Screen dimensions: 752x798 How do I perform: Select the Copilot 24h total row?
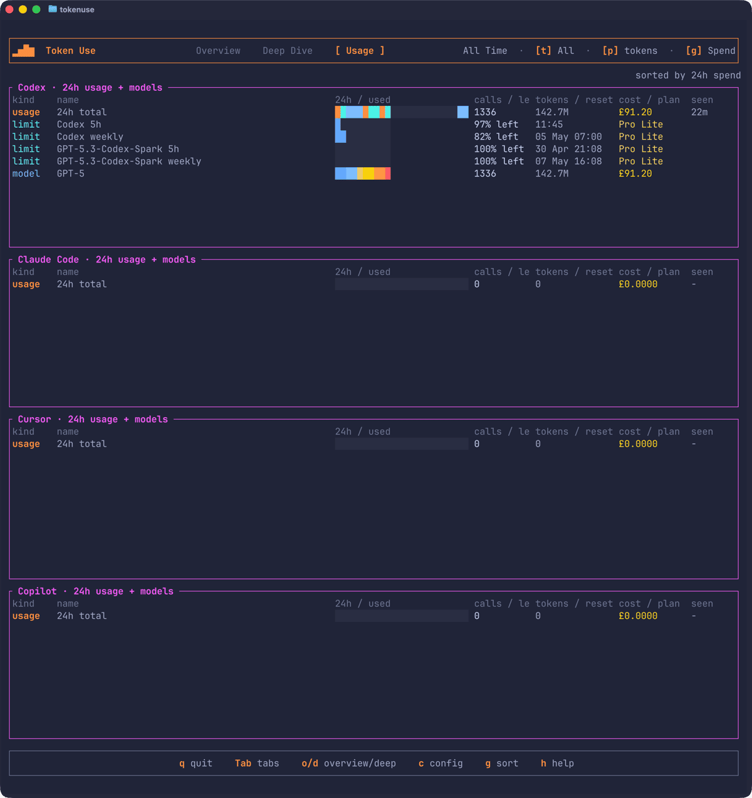tap(373, 616)
